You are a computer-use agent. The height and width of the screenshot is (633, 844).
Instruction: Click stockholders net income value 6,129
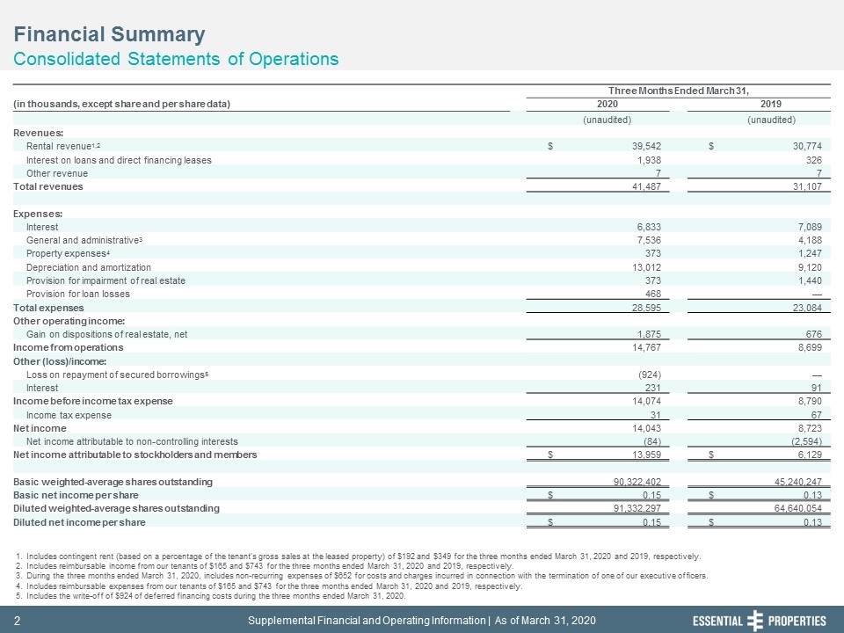point(810,455)
